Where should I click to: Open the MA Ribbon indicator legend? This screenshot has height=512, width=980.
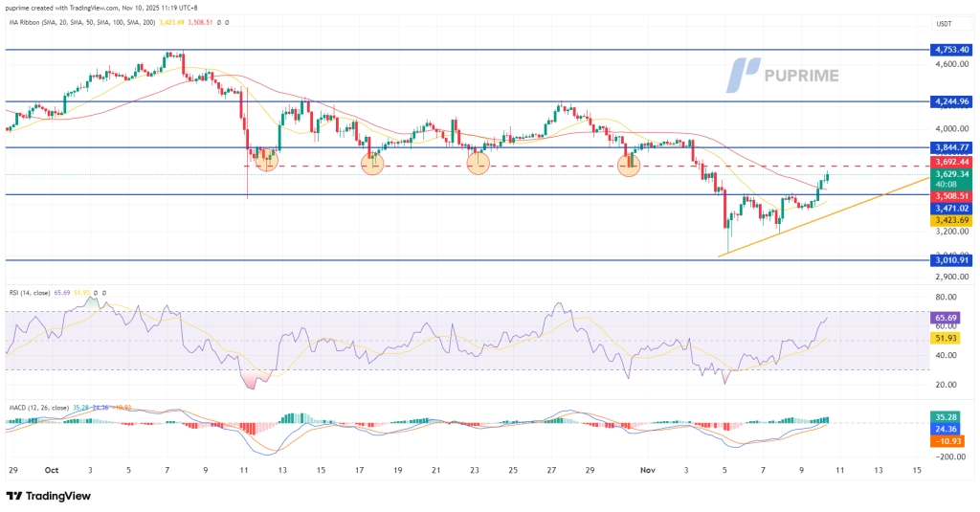point(57,21)
